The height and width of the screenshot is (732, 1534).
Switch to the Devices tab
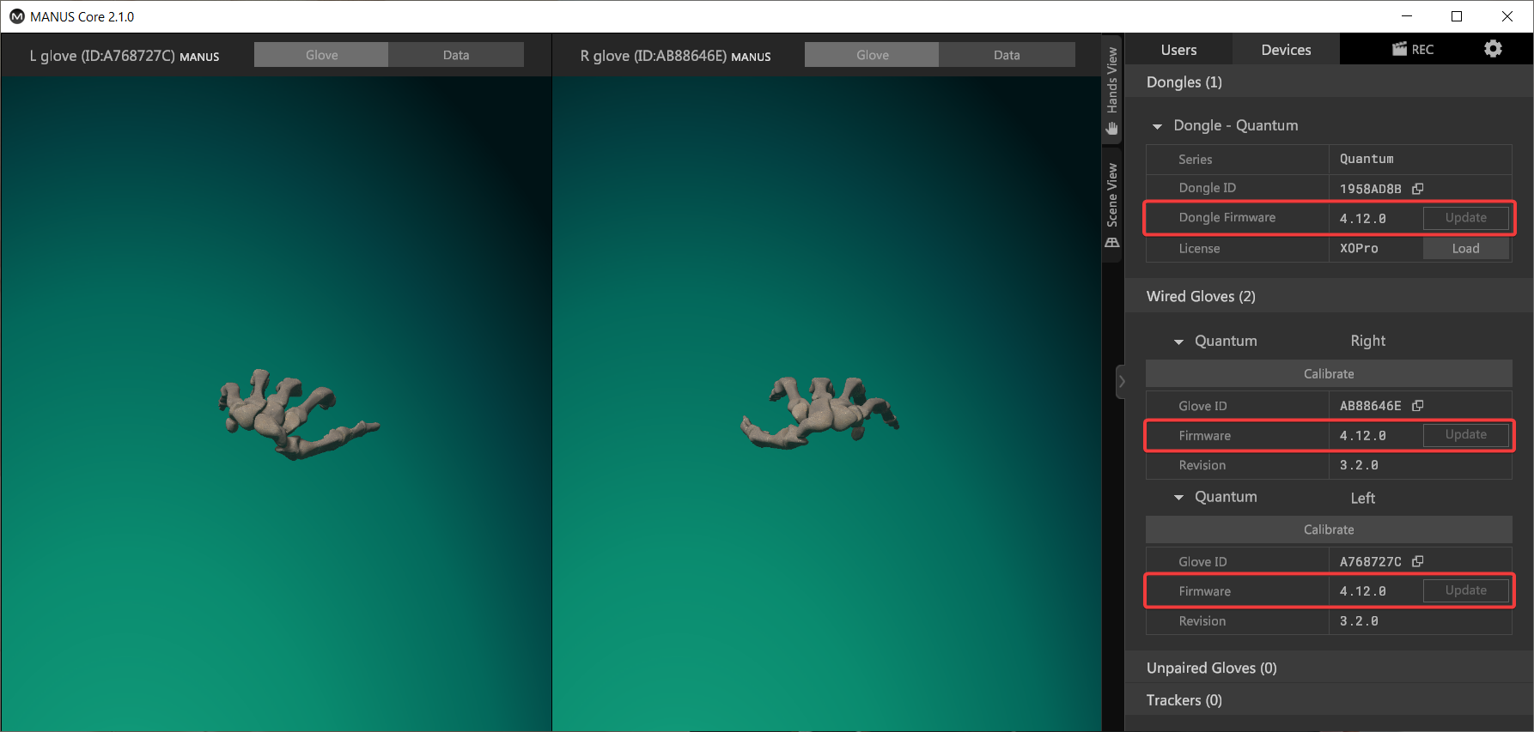coord(1286,50)
